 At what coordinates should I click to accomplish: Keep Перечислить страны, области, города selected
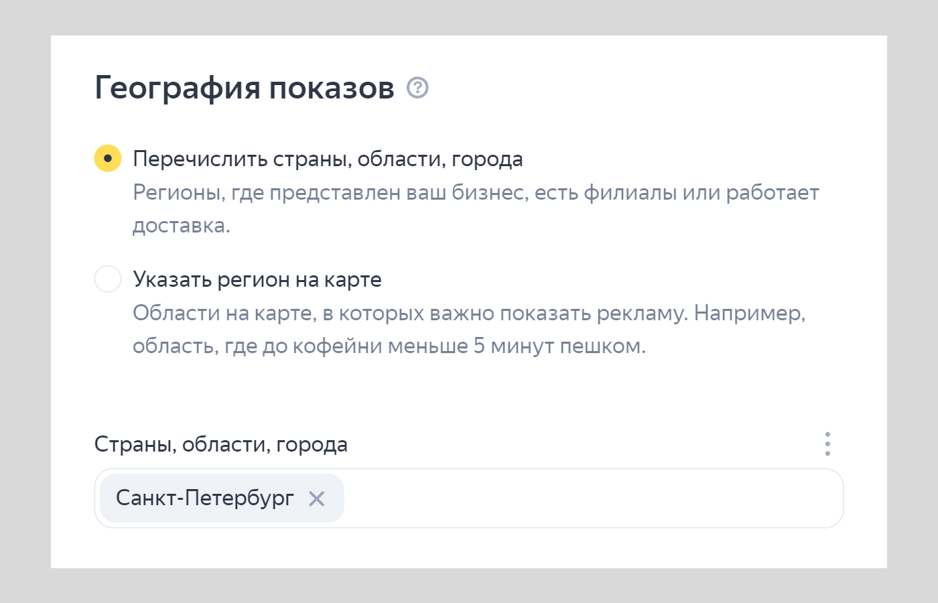[x=108, y=158]
